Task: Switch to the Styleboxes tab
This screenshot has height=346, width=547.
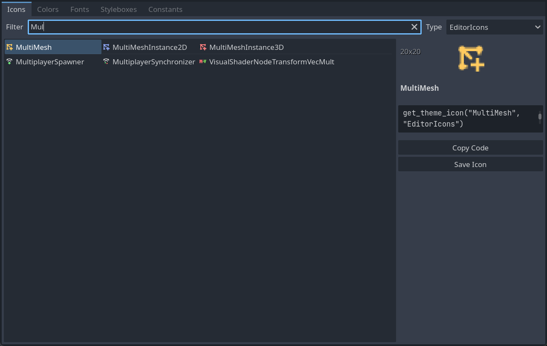Action: (119, 9)
